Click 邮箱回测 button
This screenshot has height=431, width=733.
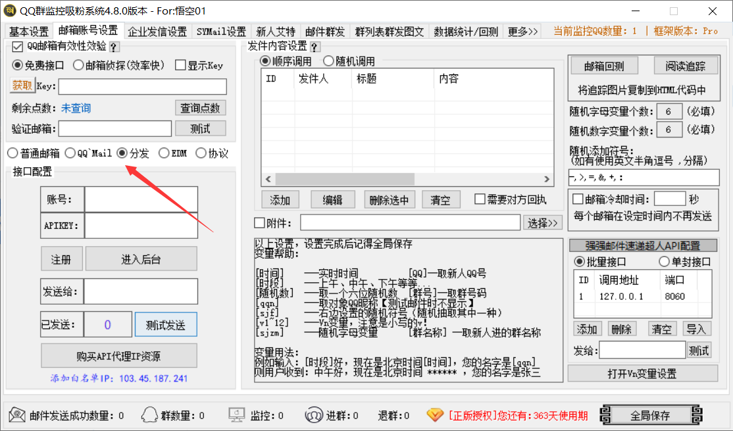click(604, 66)
